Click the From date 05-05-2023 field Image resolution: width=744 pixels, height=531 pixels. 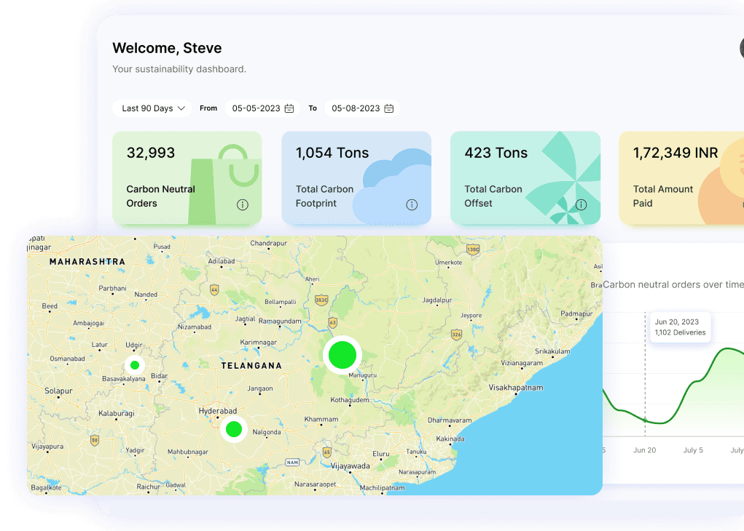[262, 108]
